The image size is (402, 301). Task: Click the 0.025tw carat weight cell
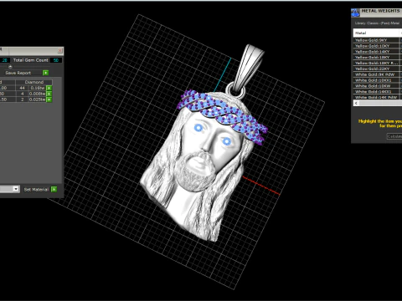click(38, 99)
